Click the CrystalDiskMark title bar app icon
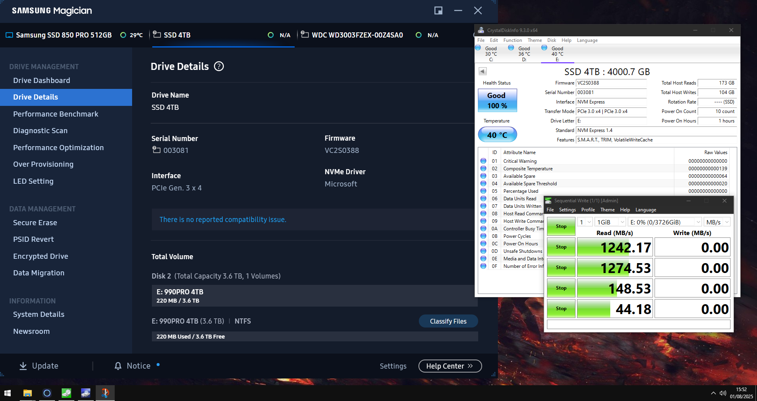The width and height of the screenshot is (757, 401). [548, 201]
